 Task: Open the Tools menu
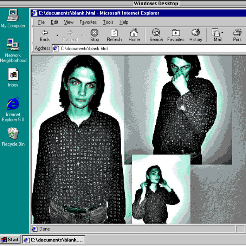[108, 22]
